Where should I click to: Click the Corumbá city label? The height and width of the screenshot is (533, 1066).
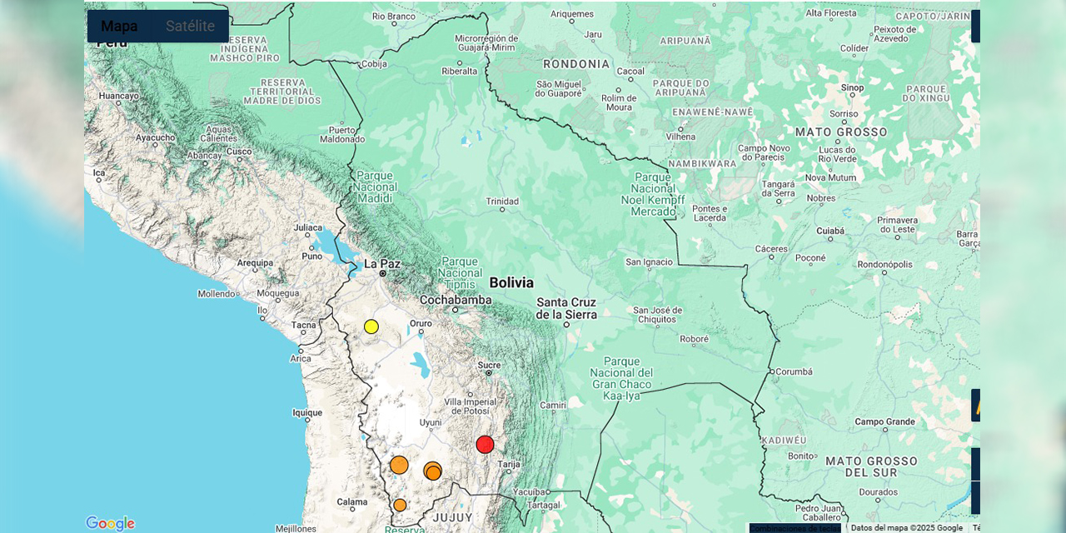click(x=792, y=371)
